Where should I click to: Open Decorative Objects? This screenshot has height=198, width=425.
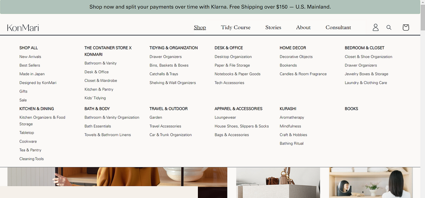(296, 57)
